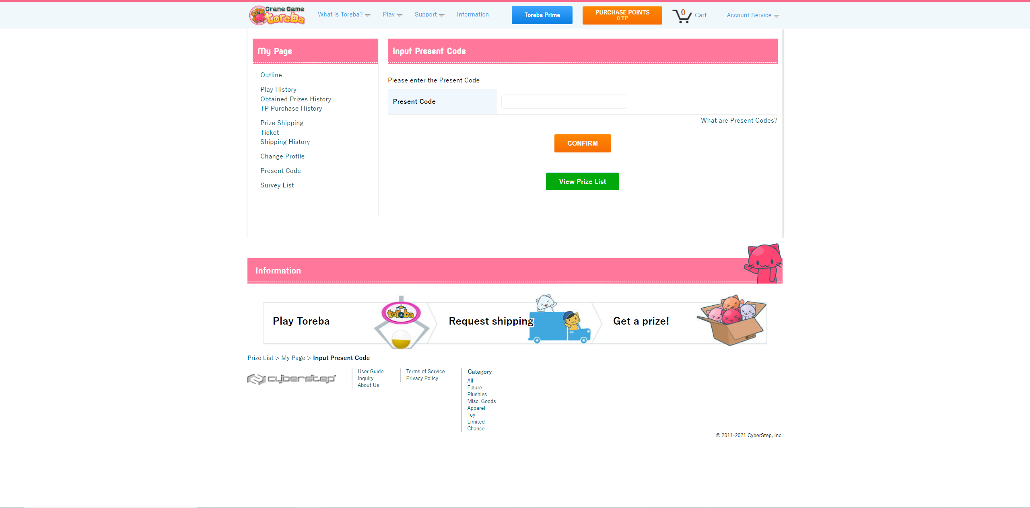Click the Play Toreba crane banner

346,322
